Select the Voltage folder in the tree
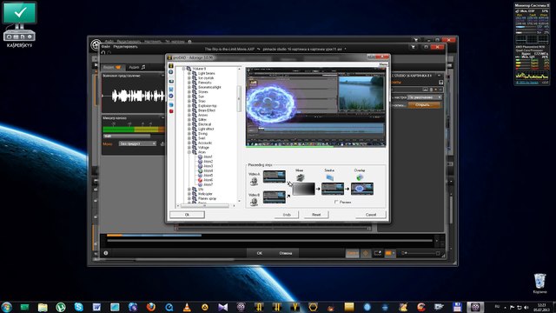556x313 pixels. (x=203, y=148)
